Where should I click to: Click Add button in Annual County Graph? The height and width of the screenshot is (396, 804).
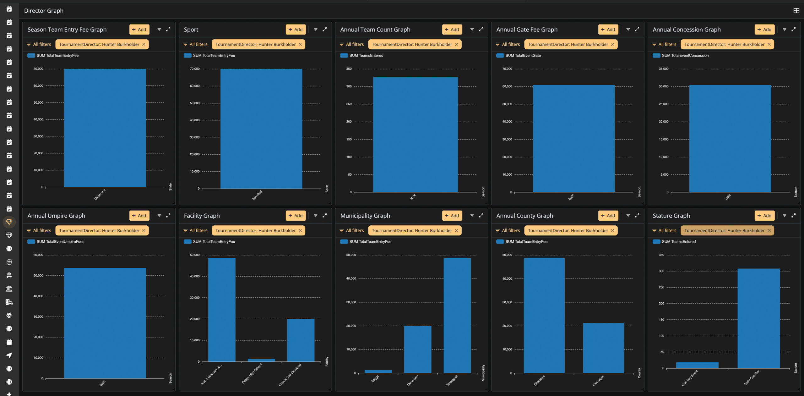(608, 216)
